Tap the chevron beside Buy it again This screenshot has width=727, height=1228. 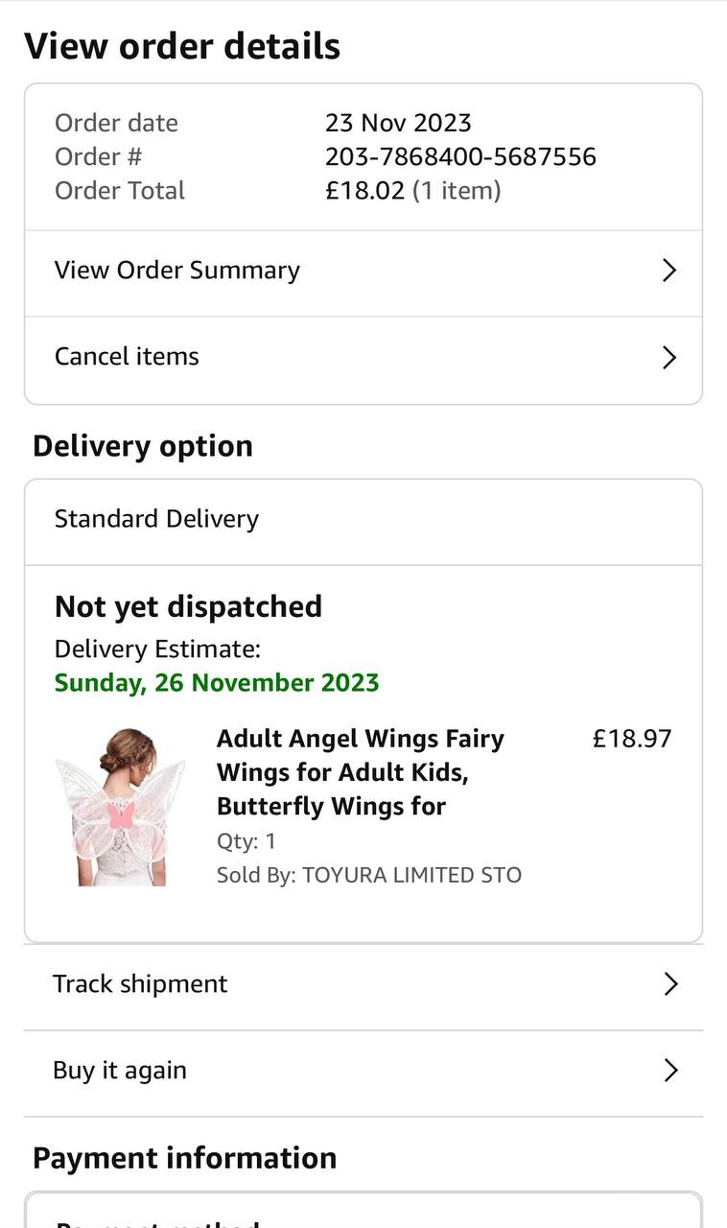coord(670,1071)
